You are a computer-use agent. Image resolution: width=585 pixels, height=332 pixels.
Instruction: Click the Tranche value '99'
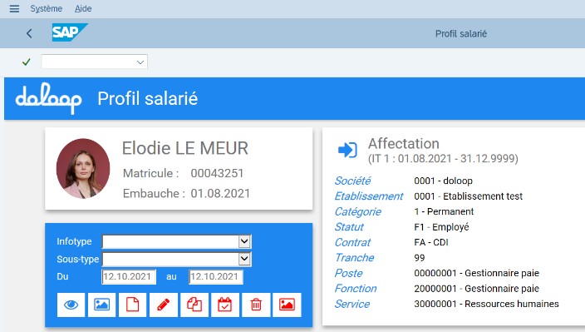click(x=420, y=258)
